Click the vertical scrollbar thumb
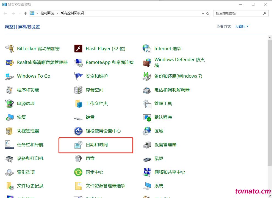This screenshot has height=198, width=272. [270, 103]
